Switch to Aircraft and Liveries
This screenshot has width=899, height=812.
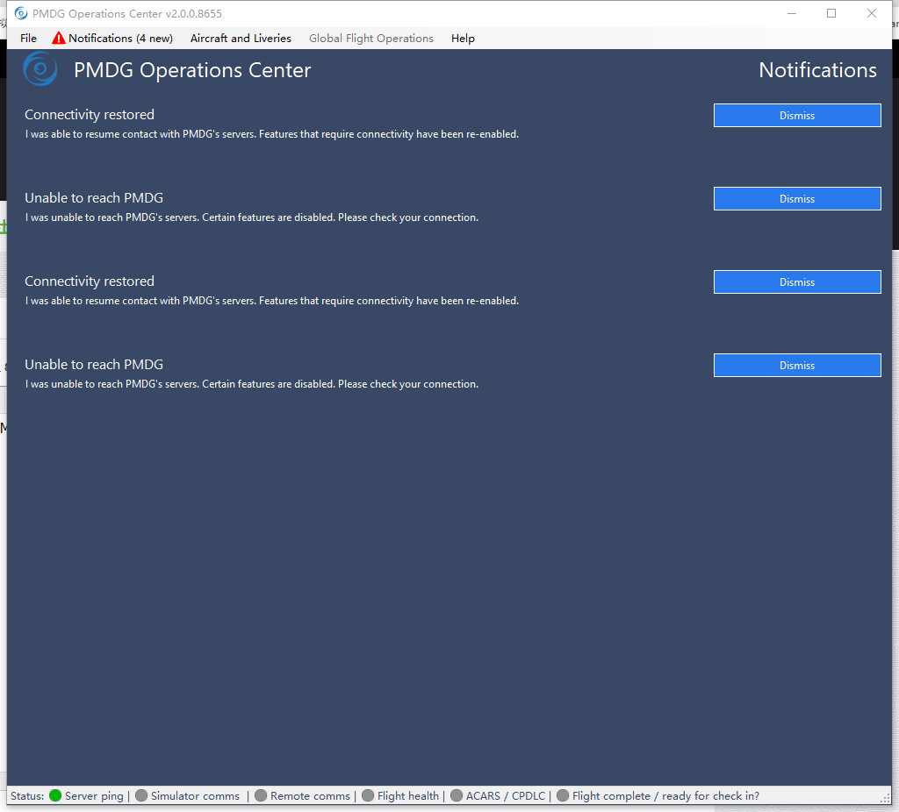tap(240, 38)
